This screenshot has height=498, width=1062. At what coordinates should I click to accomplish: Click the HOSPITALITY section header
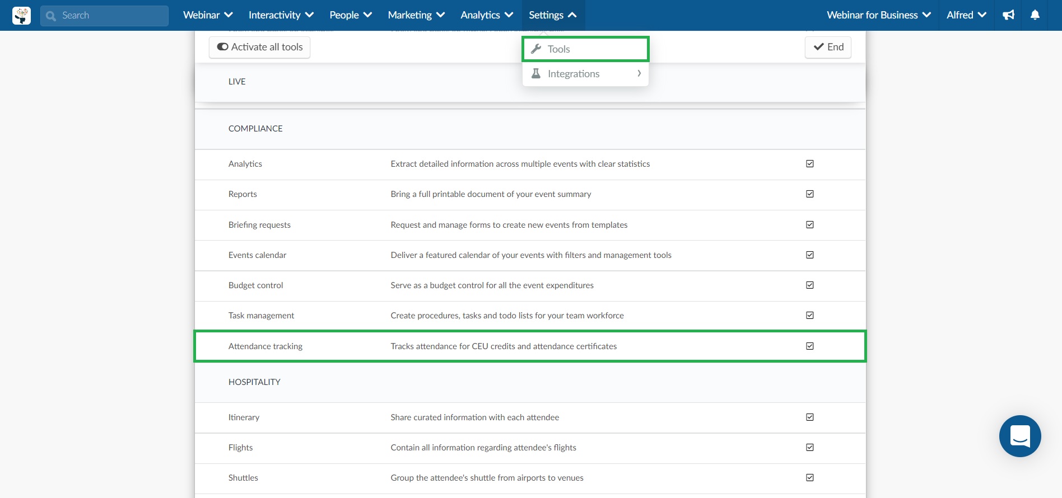(x=254, y=382)
